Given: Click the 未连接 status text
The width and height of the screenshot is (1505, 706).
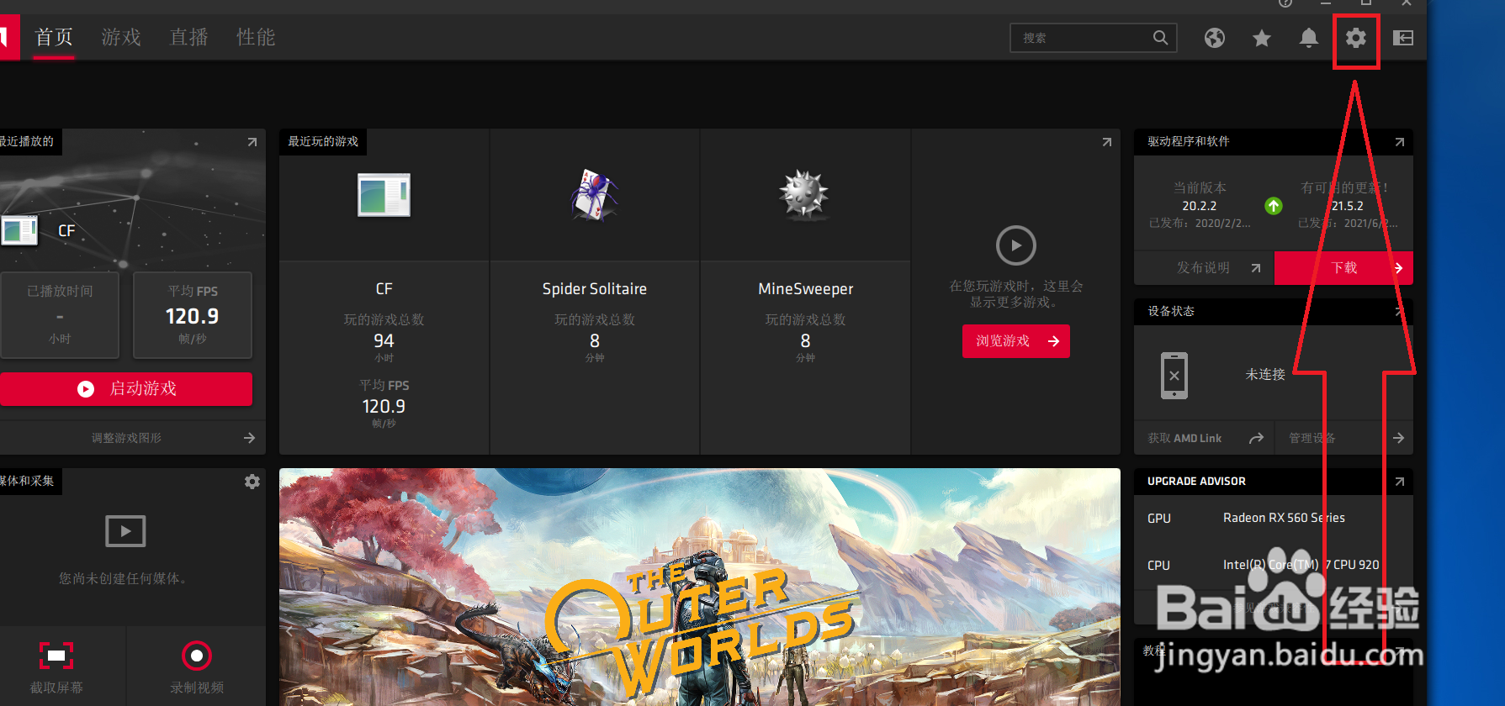Looking at the screenshot, I should click(x=1264, y=374).
